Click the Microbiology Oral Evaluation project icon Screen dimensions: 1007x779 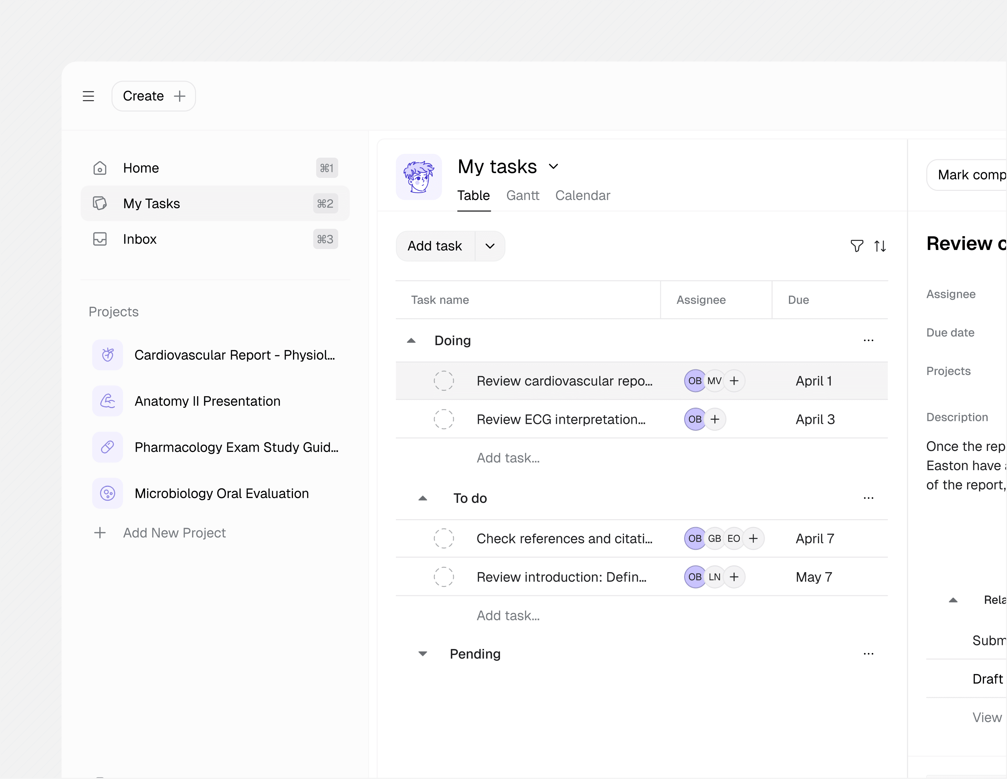point(107,493)
